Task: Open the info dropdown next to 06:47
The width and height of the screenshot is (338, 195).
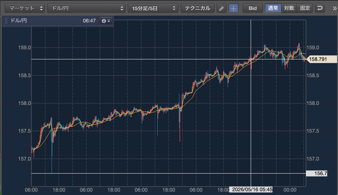Action: [106, 21]
